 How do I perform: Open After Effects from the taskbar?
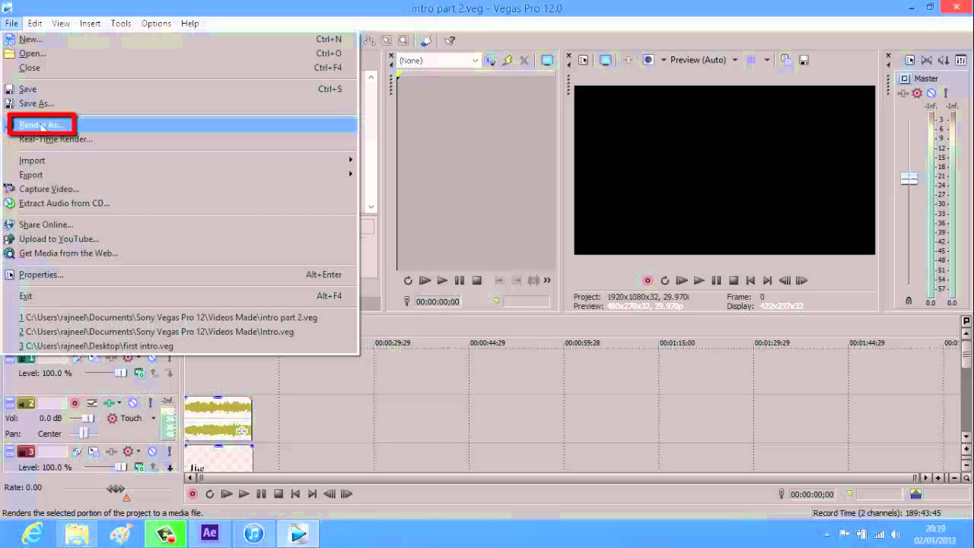[210, 534]
